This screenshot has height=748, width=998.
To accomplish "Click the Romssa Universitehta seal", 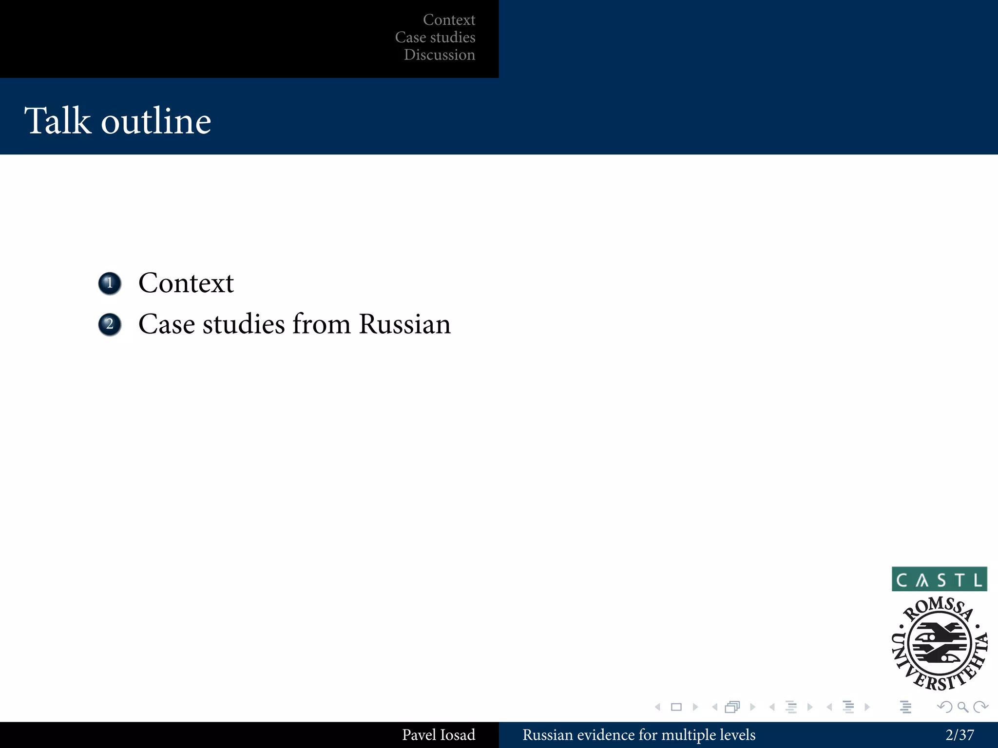I will (940, 644).
